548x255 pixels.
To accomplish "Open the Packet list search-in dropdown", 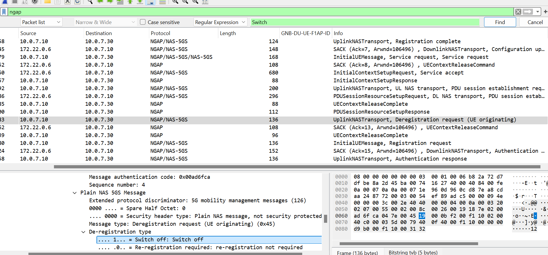I will click(41, 22).
